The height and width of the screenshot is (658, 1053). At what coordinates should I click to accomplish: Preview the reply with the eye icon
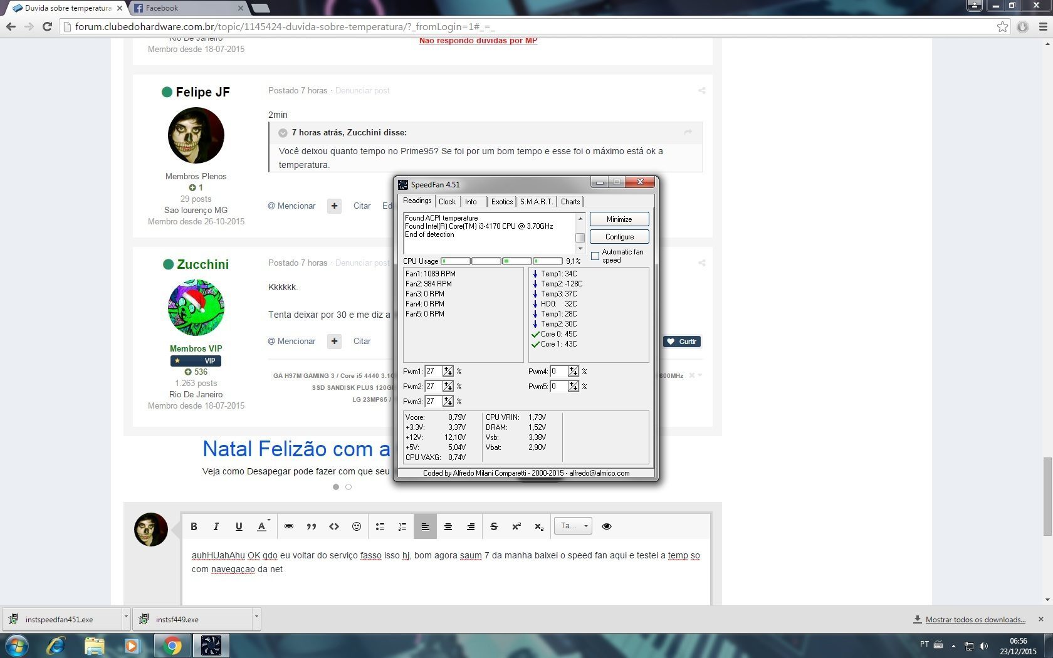pyautogui.click(x=607, y=526)
